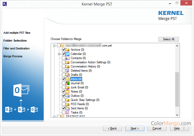This screenshot has width=194, height=136.
Task: Click the Tasks folder icon
Action: (67, 112)
